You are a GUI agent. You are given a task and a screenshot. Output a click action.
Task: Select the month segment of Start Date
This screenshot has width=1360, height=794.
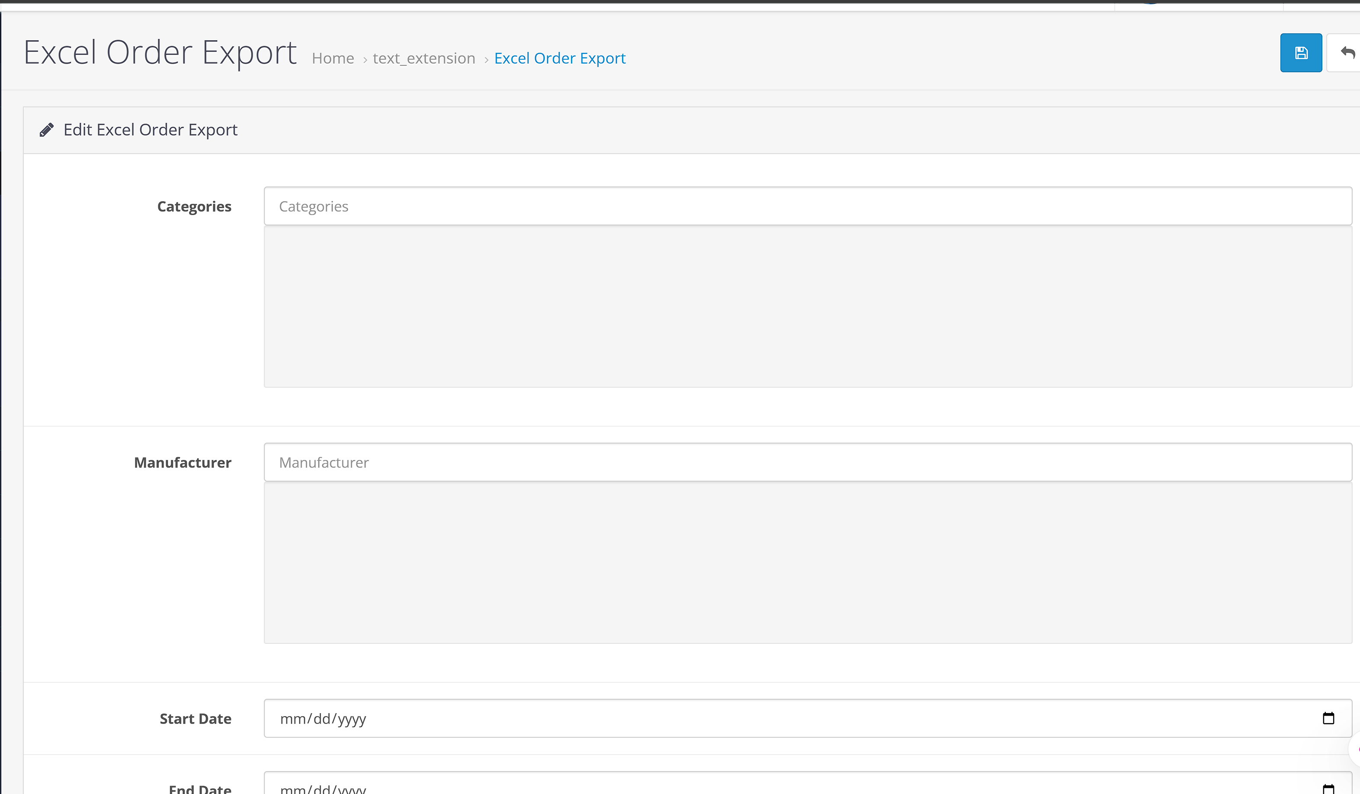(293, 718)
